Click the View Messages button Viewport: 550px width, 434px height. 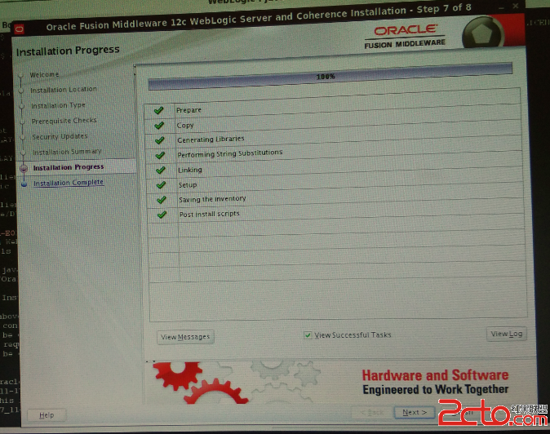point(185,337)
